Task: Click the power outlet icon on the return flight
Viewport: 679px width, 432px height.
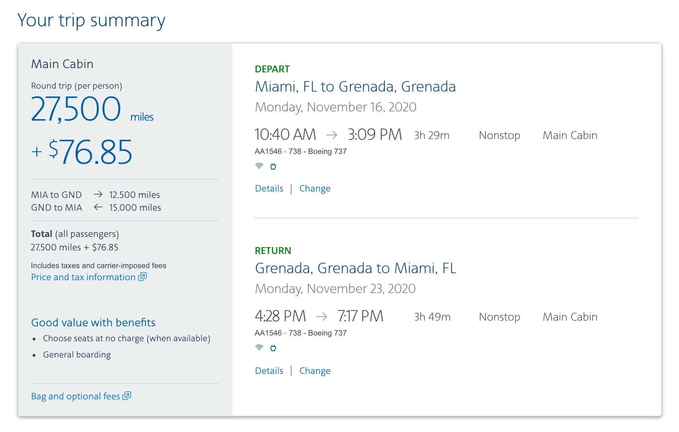Action: click(273, 348)
